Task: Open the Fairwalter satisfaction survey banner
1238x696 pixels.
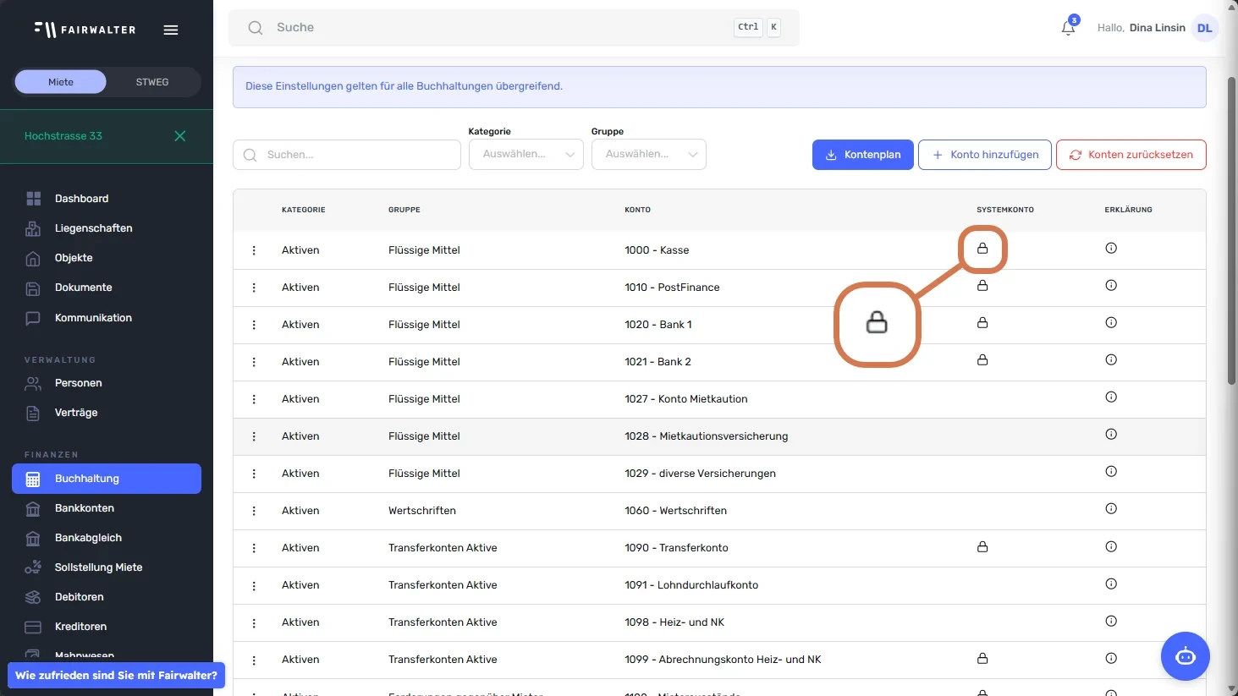Action: point(116,676)
